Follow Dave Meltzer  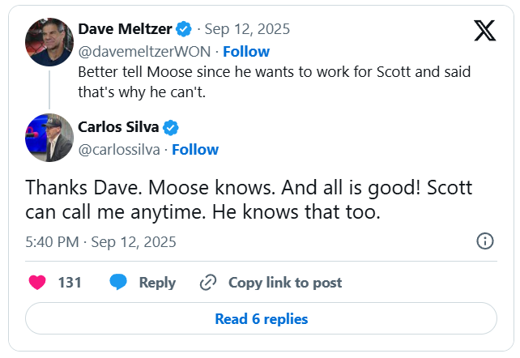(x=246, y=51)
